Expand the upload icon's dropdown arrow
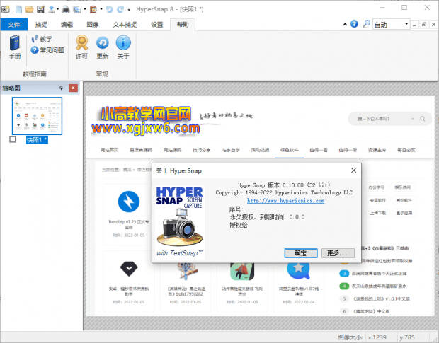This screenshot has width=439, height=343. click(x=57, y=9)
